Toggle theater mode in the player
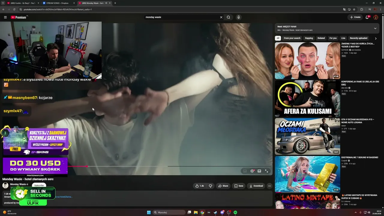The height and width of the screenshot is (216, 384). [x=259, y=171]
